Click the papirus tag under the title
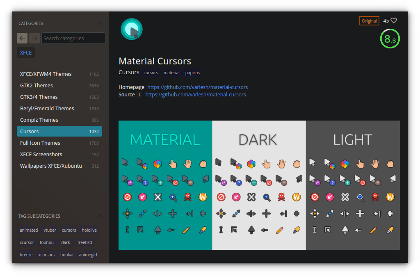The height and width of the screenshot is (276, 420). tap(192, 73)
